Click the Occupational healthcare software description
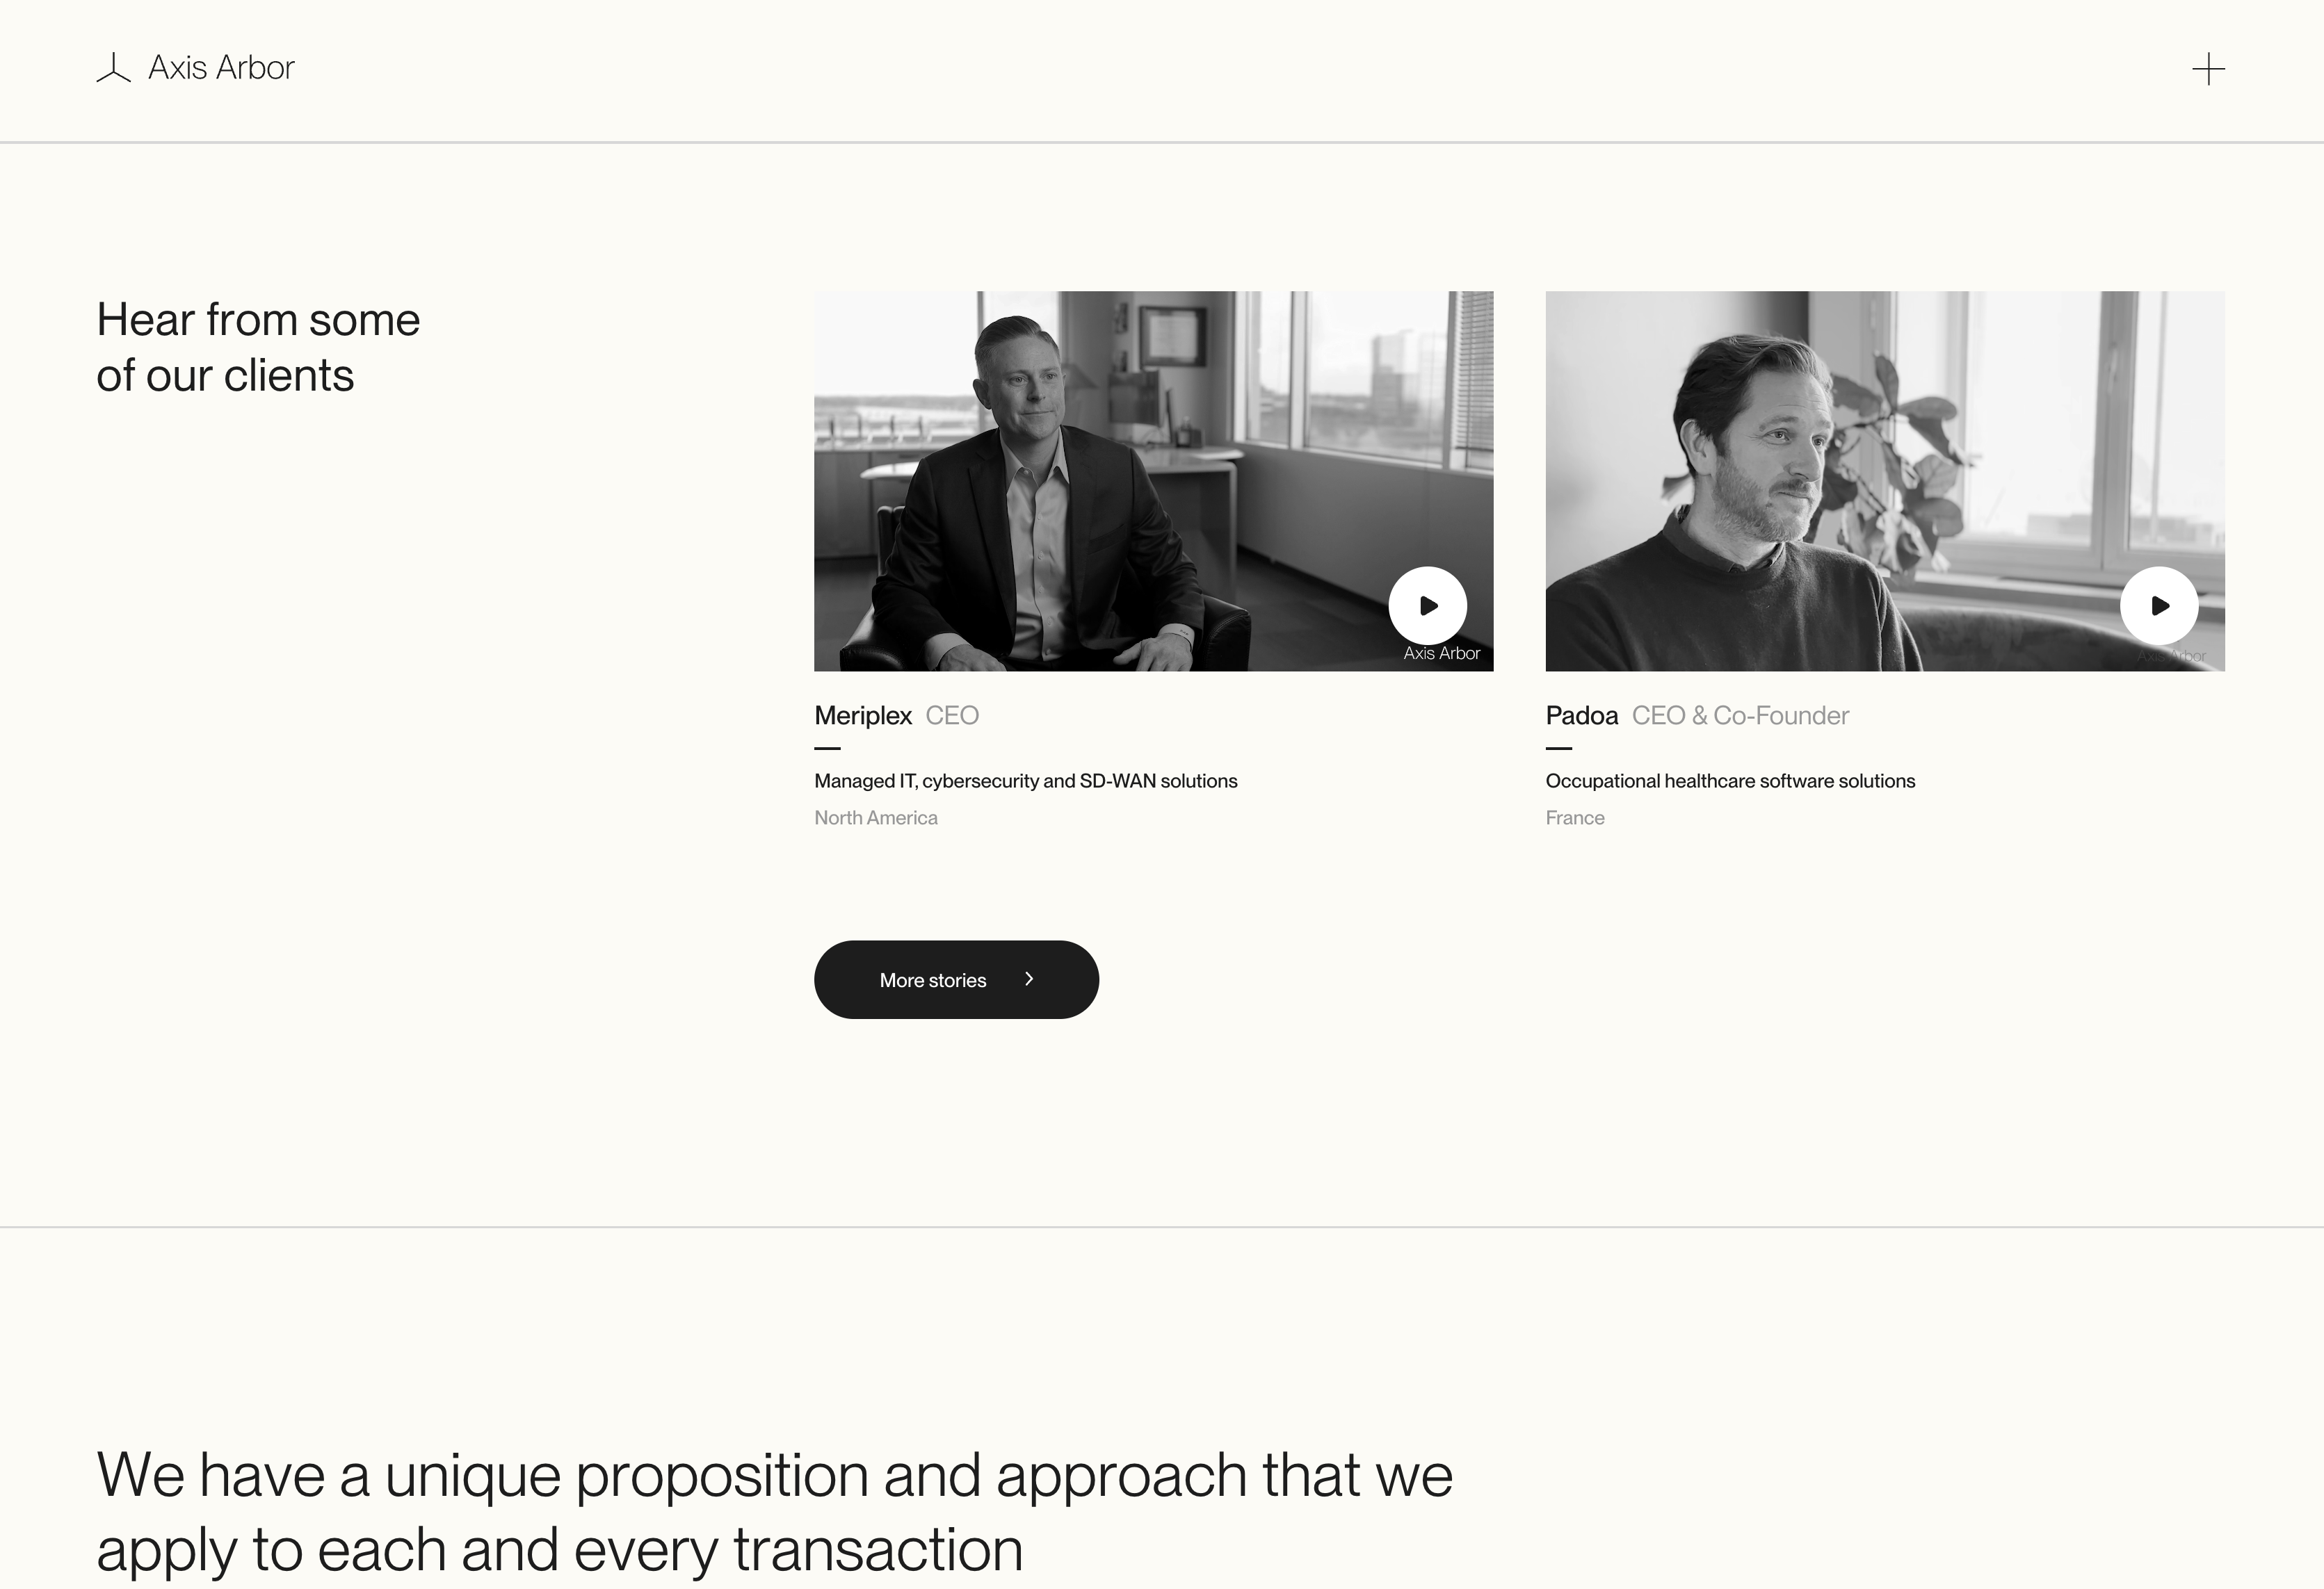This screenshot has height=1589, width=2324. click(1730, 781)
